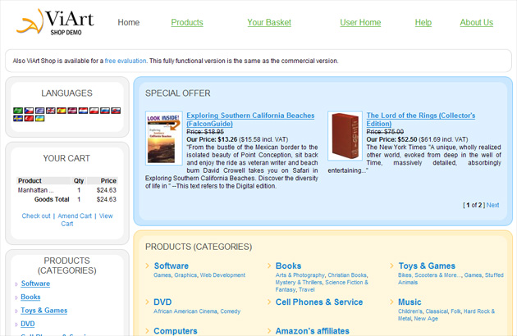Open DVD in sidebar categories list
The image size is (517, 336).
coord(28,325)
